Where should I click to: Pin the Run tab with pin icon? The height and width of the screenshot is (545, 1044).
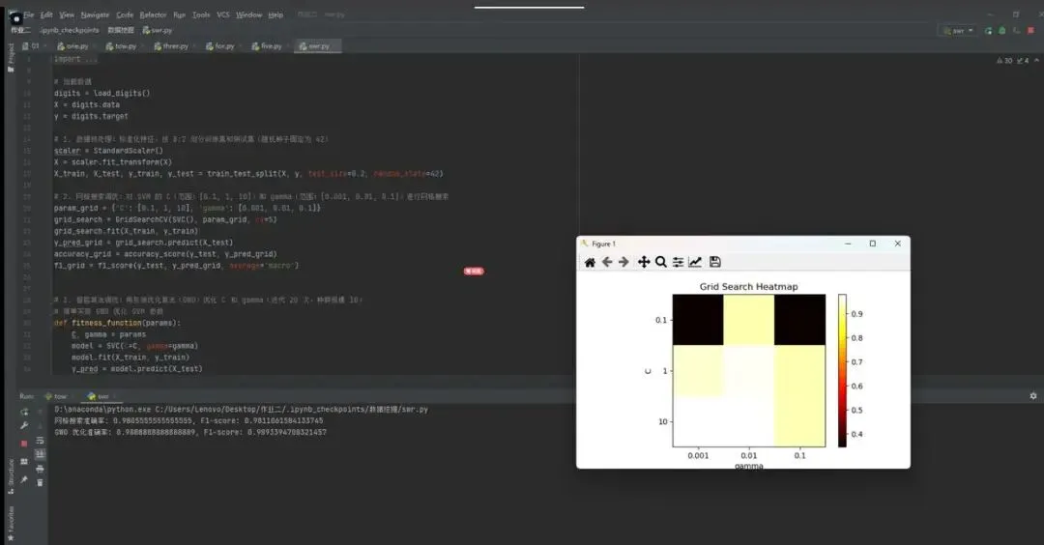(x=24, y=480)
